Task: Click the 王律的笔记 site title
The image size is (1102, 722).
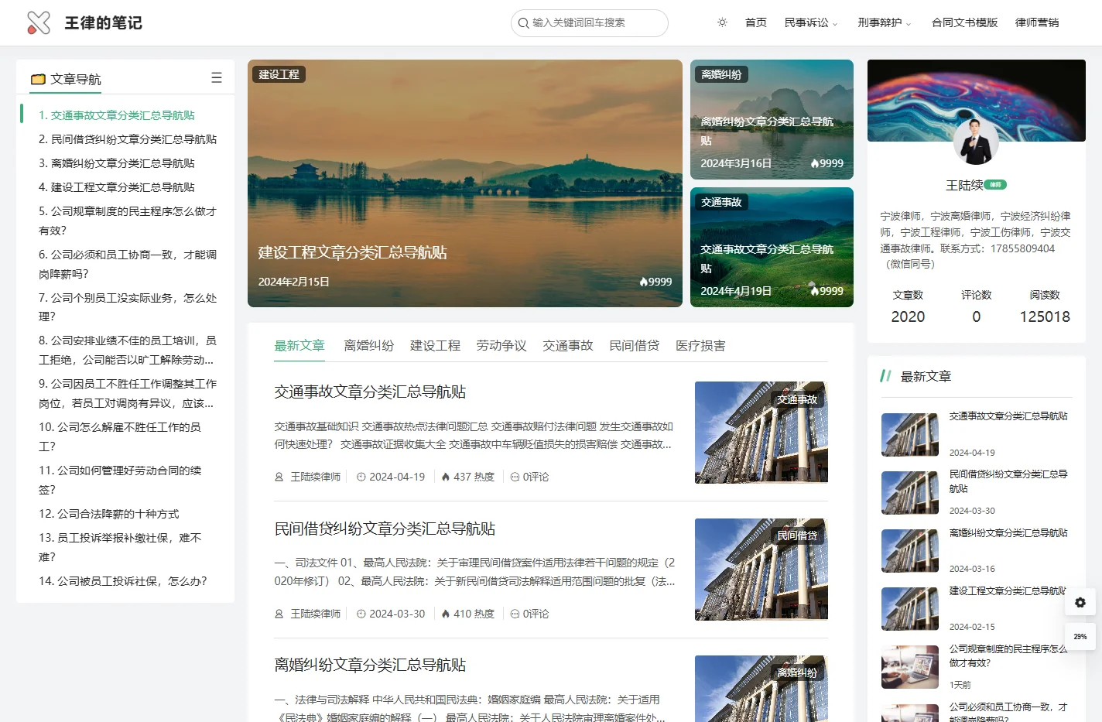Action: (103, 22)
